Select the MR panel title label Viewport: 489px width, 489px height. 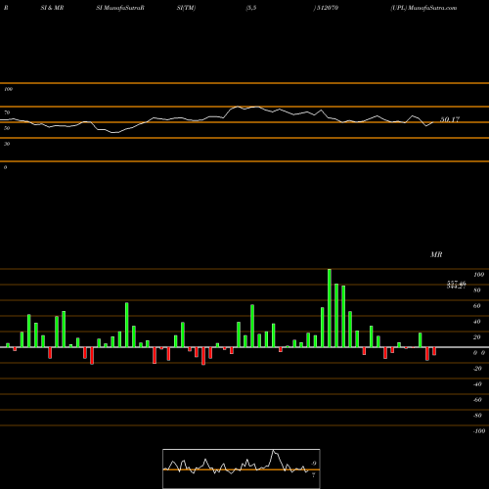[436, 254]
